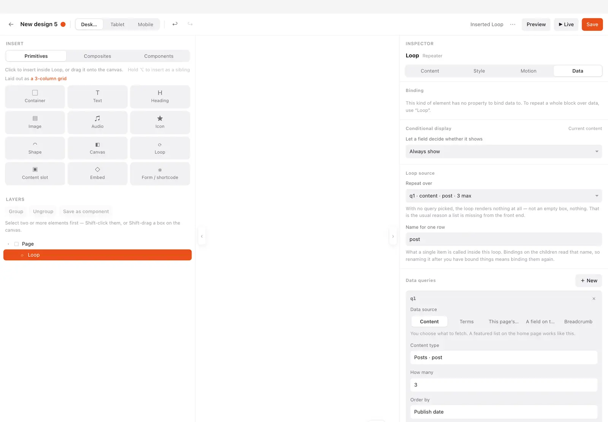Screen dimensions: 608x422
Task: Toggle the Page layer checkbox
Action: click(16, 244)
